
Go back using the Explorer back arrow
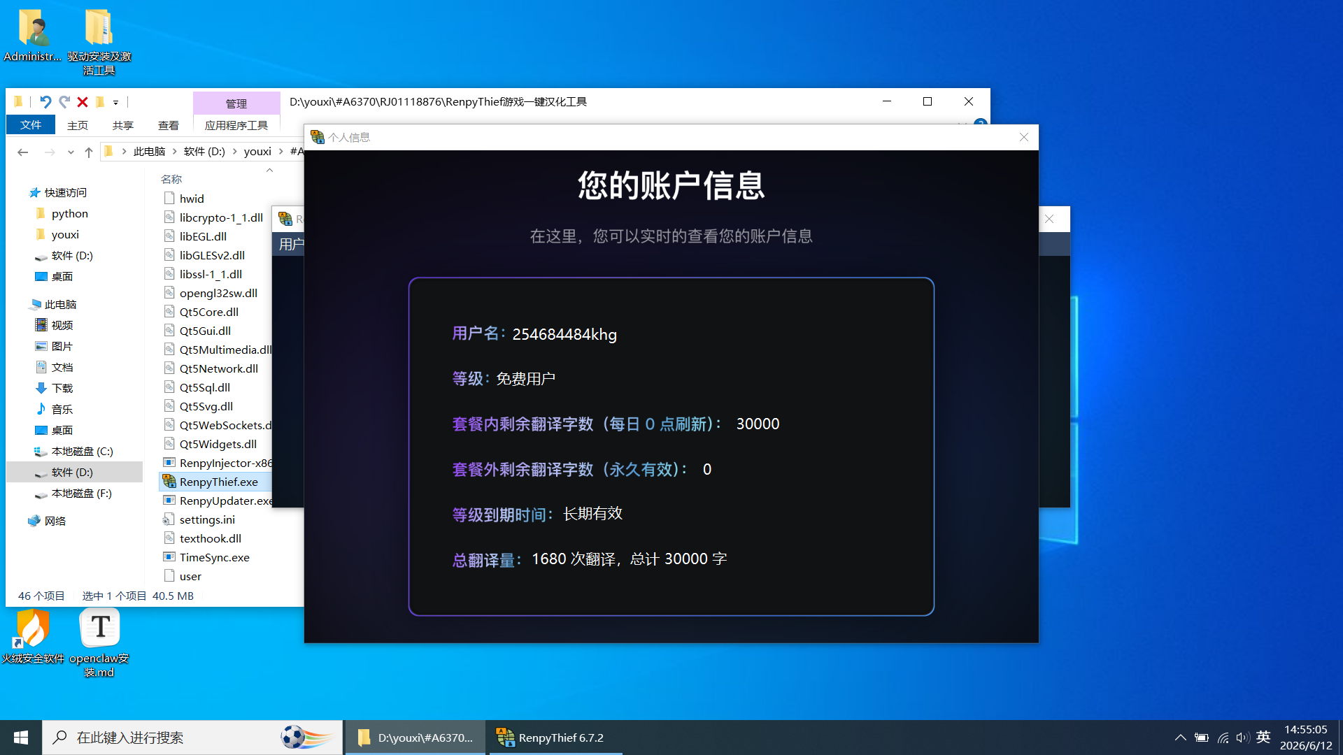(x=23, y=152)
